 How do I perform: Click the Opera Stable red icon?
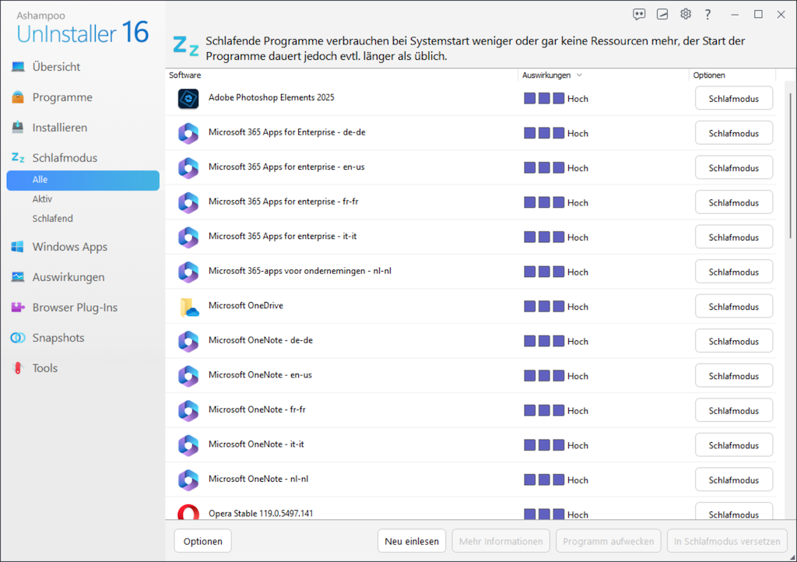tap(188, 514)
